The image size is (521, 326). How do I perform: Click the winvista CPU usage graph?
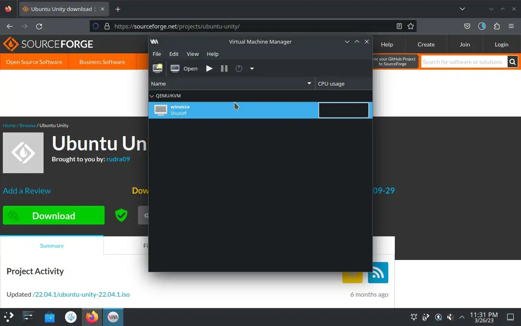[x=344, y=110]
